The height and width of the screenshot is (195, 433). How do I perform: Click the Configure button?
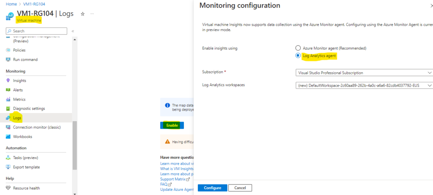click(212, 188)
